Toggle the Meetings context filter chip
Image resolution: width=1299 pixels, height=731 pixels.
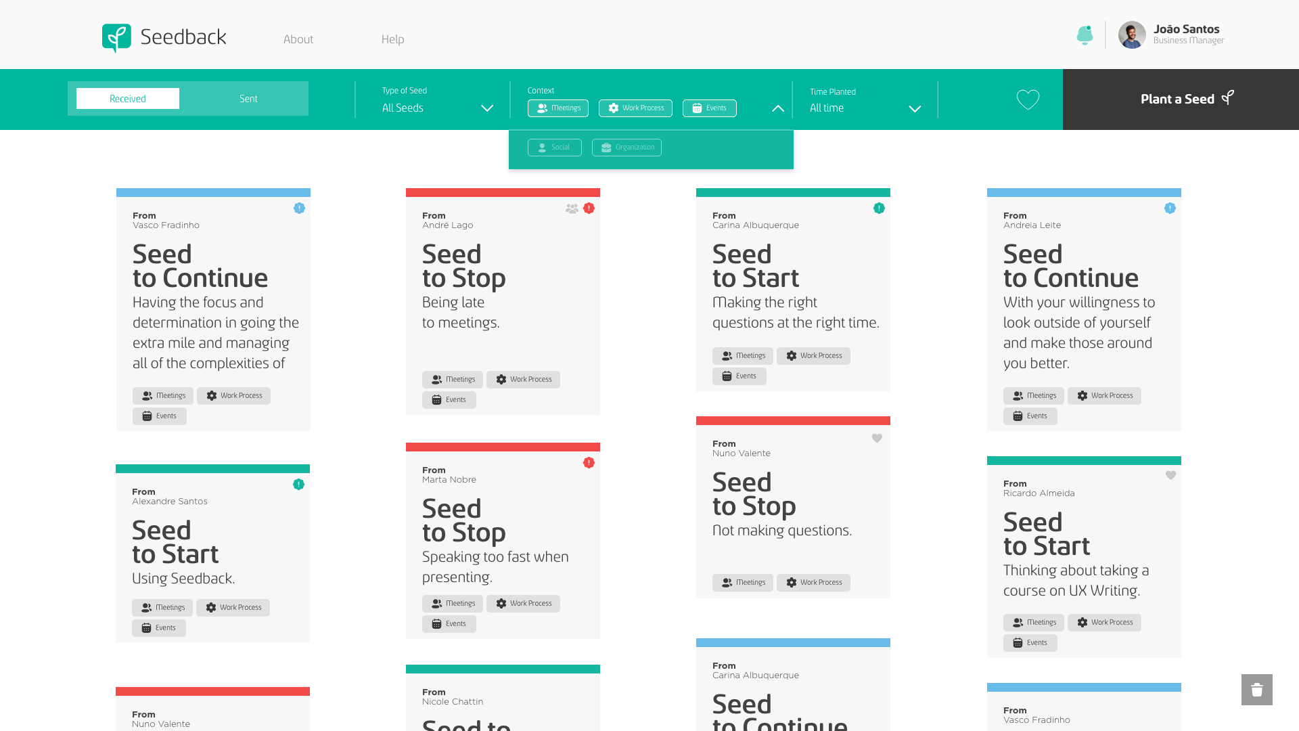[x=558, y=108]
